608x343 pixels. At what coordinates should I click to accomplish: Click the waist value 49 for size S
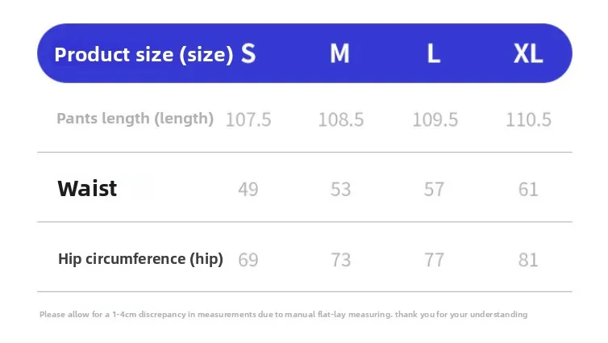248,190
